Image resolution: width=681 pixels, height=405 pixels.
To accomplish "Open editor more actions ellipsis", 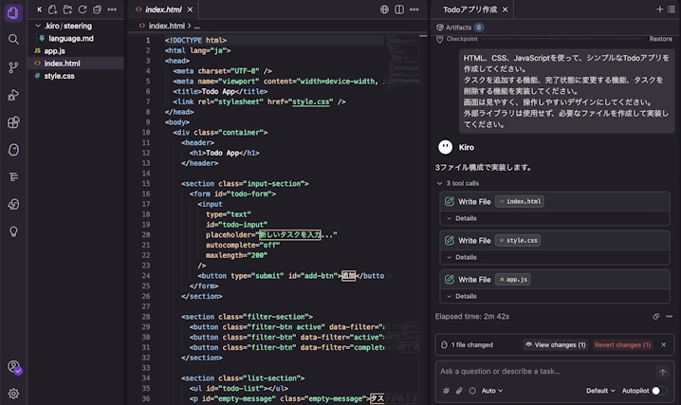I will (x=414, y=9).
